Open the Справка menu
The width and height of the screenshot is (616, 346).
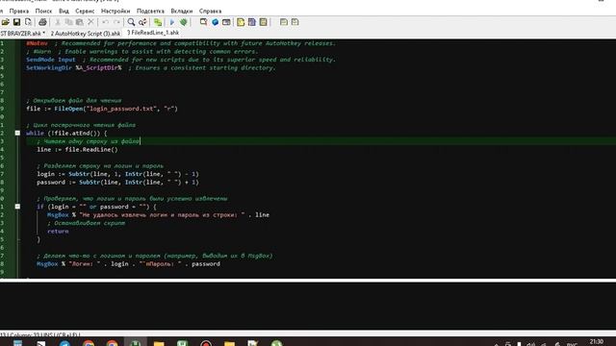coord(210,11)
